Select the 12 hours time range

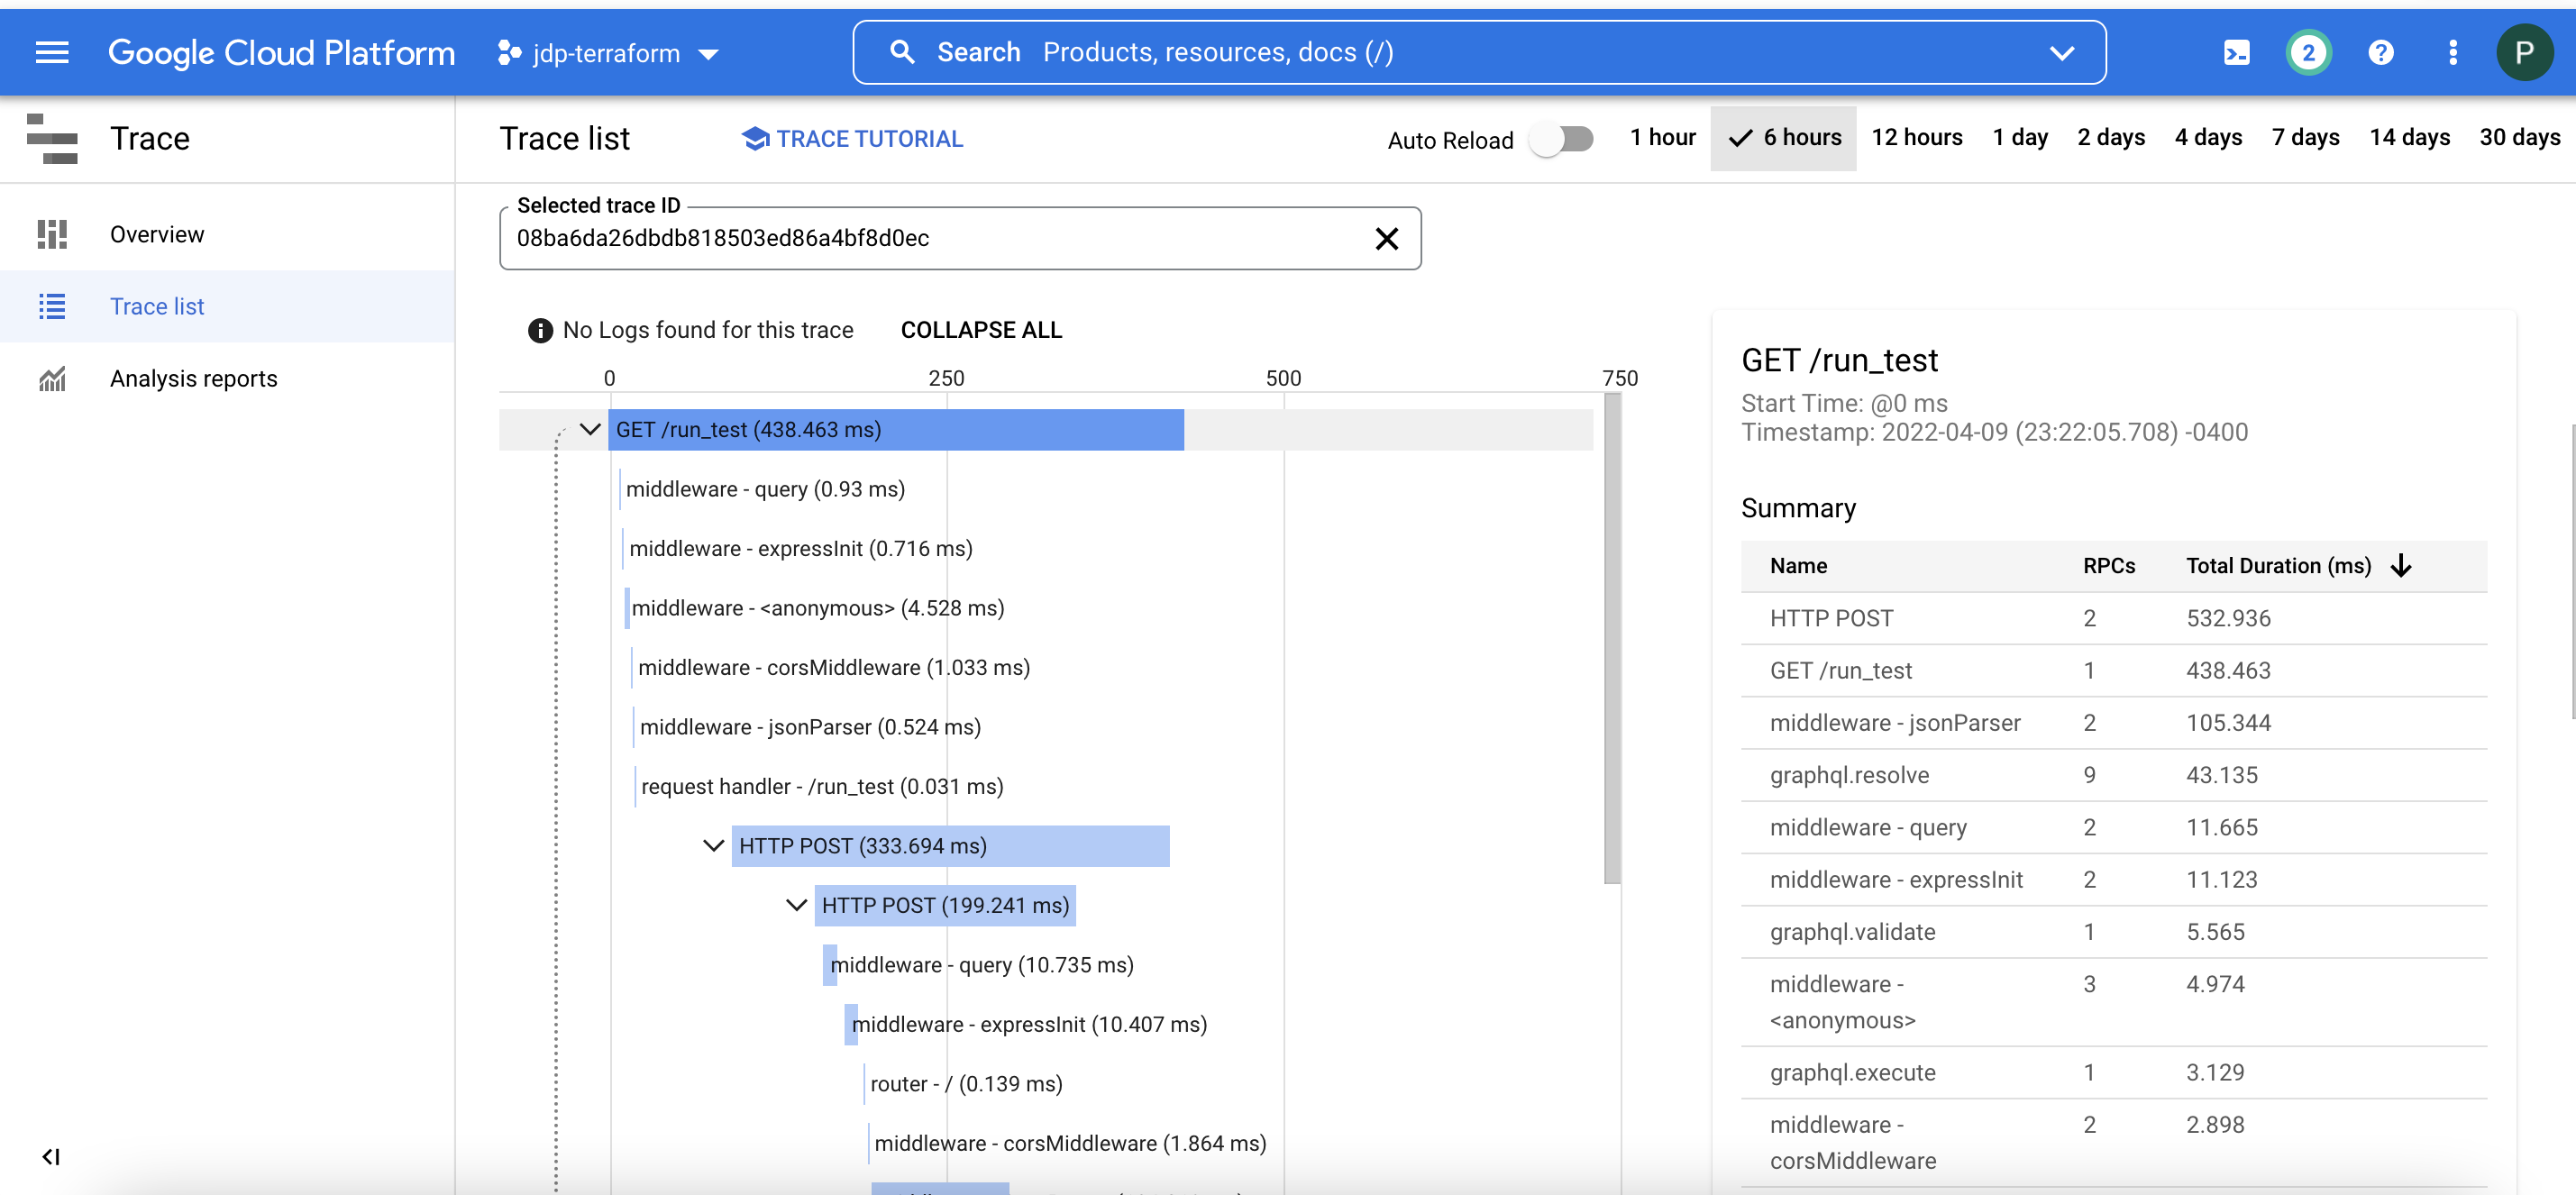pos(1916,138)
